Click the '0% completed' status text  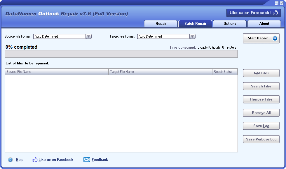[21, 47]
